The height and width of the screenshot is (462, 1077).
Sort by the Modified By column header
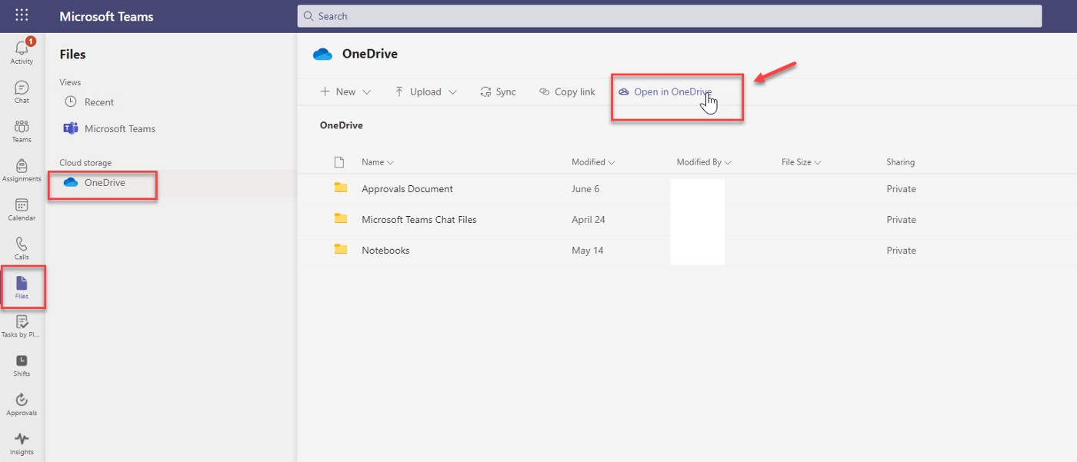(x=704, y=162)
